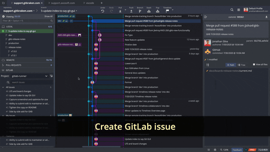Click the globe icon in status bar
The height and width of the screenshot is (152, 270).
pyautogui.click(x=215, y=150)
